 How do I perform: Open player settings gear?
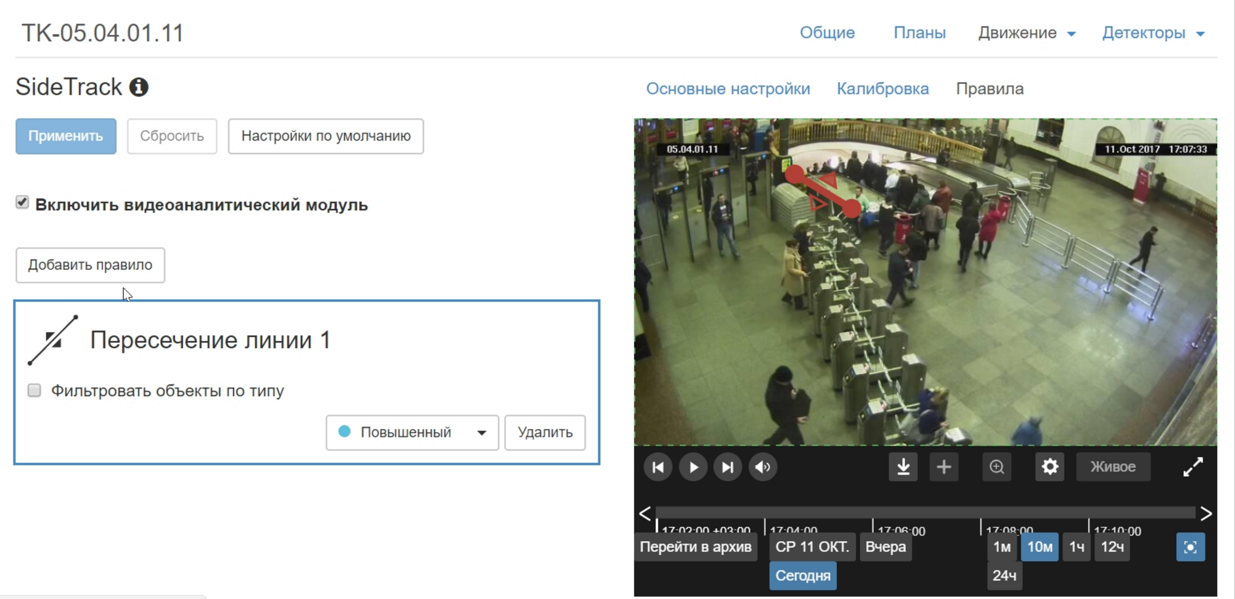click(1050, 467)
